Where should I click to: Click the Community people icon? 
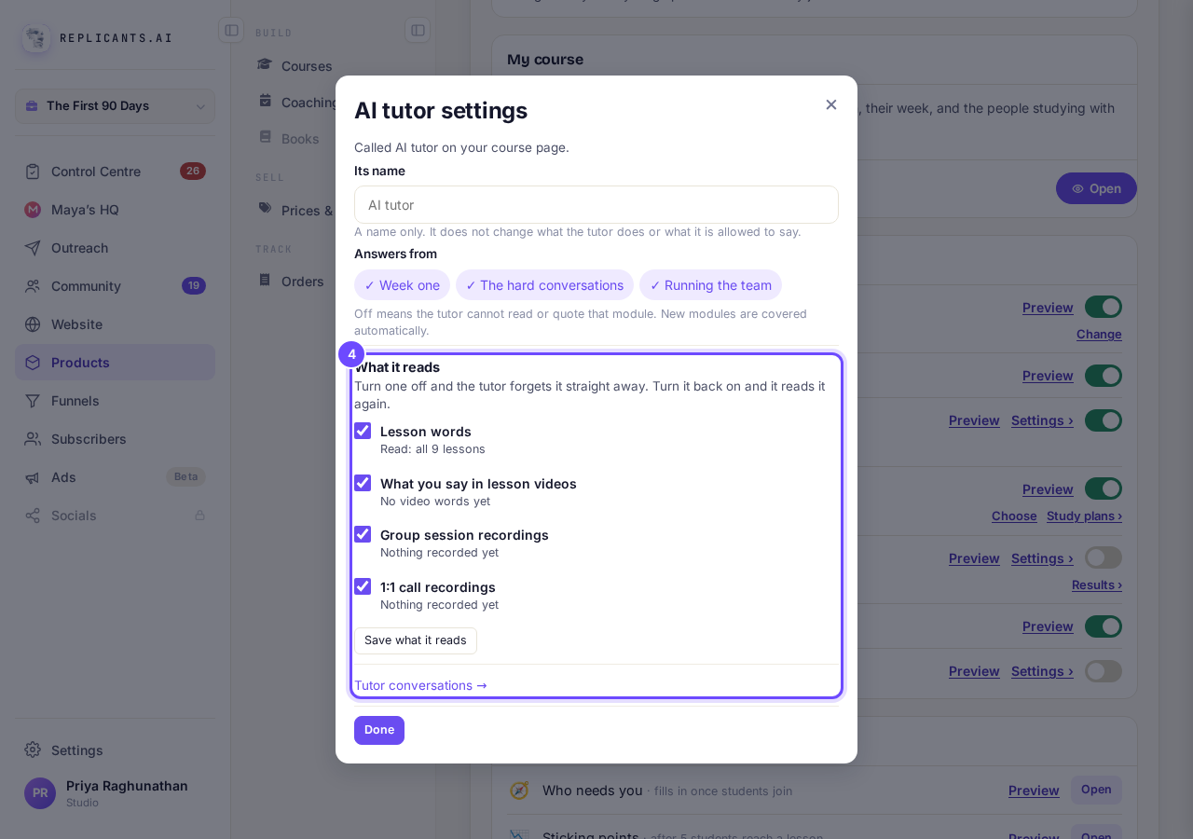[x=33, y=286]
